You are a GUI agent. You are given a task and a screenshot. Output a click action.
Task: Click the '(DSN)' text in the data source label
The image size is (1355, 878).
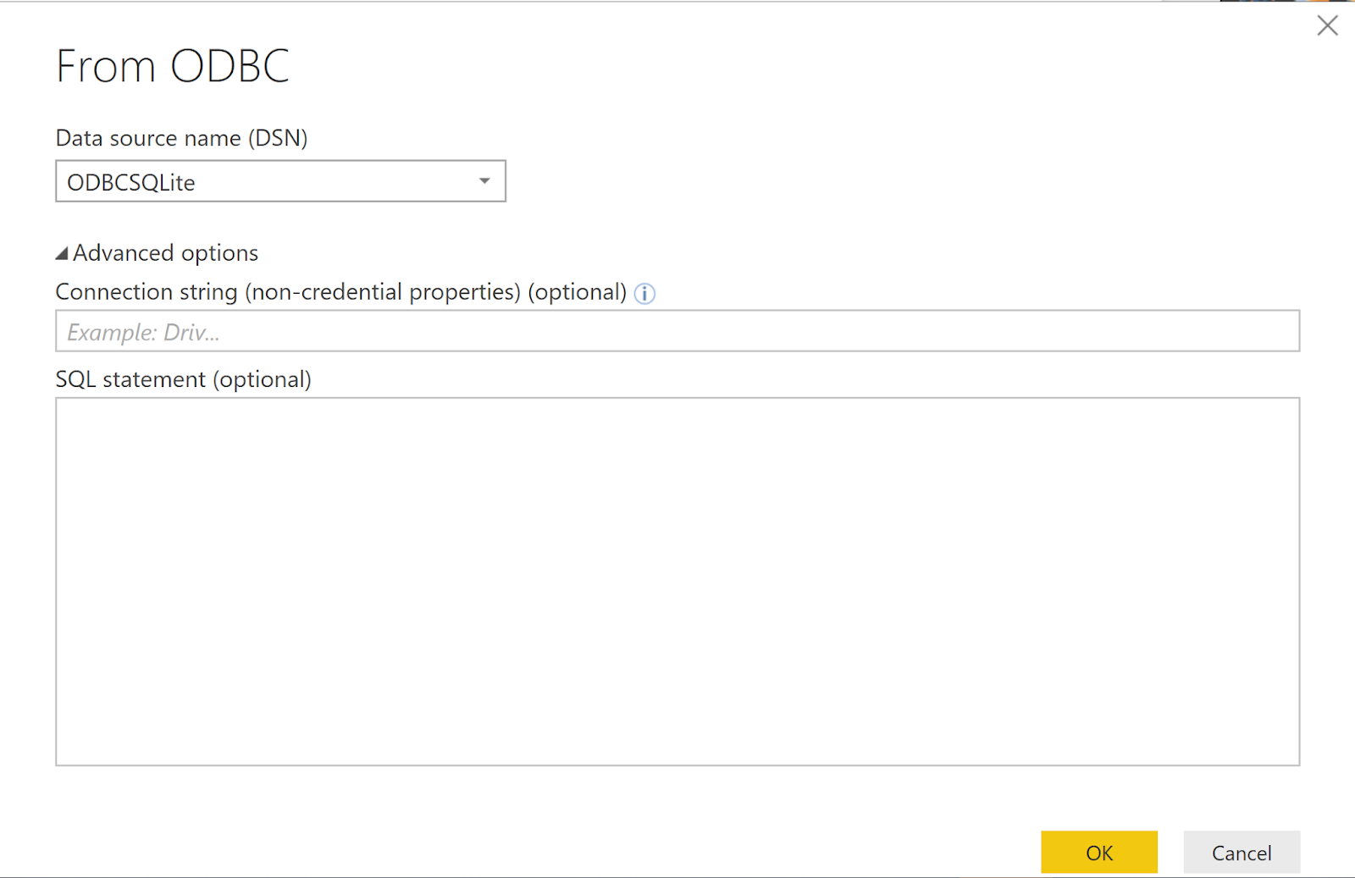pyautogui.click(x=278, y=138)
